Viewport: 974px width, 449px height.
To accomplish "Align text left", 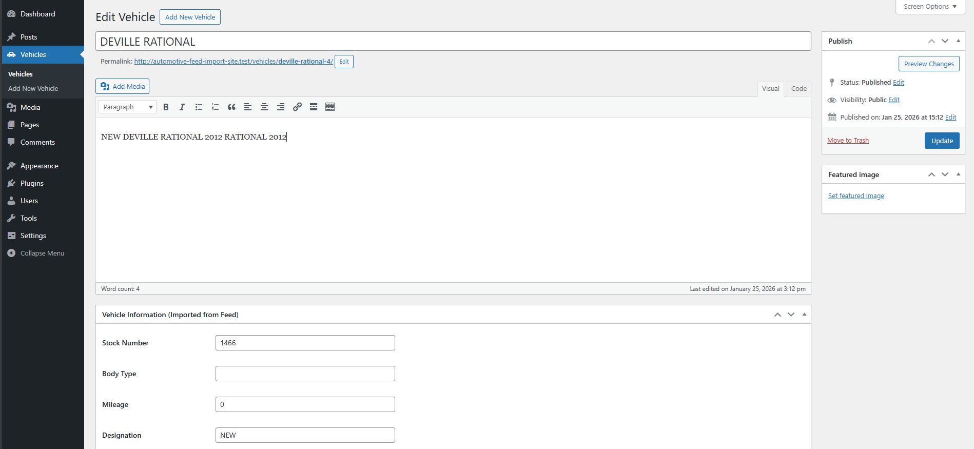I will coord(248,107).
